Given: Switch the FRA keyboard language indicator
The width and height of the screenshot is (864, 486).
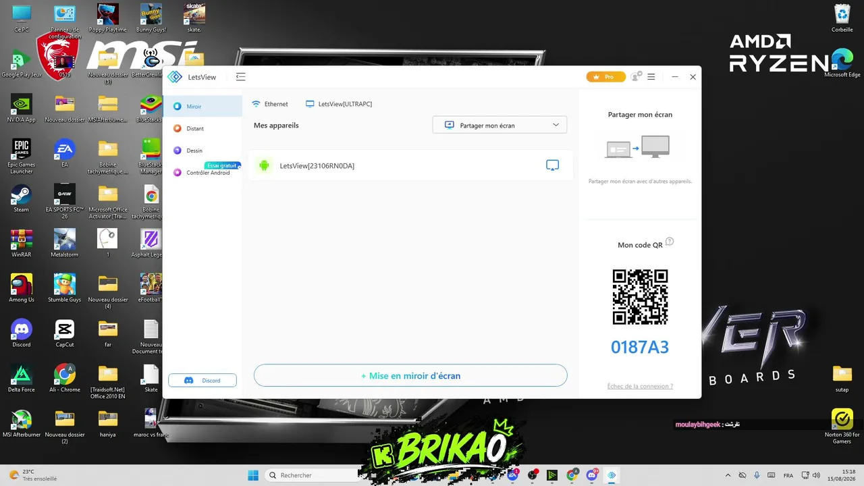Looking at the screenshot, I should click(x=788, y=475).
